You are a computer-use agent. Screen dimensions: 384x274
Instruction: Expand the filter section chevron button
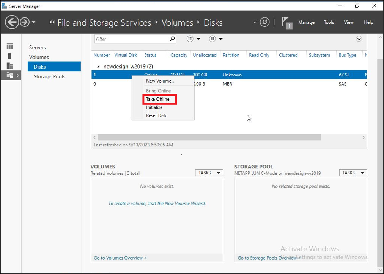click(359, 39)
